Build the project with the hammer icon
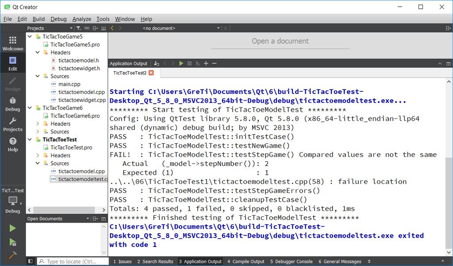Image resolution: width=453 pixels, height=266 pixels. [x=12, y=255]
